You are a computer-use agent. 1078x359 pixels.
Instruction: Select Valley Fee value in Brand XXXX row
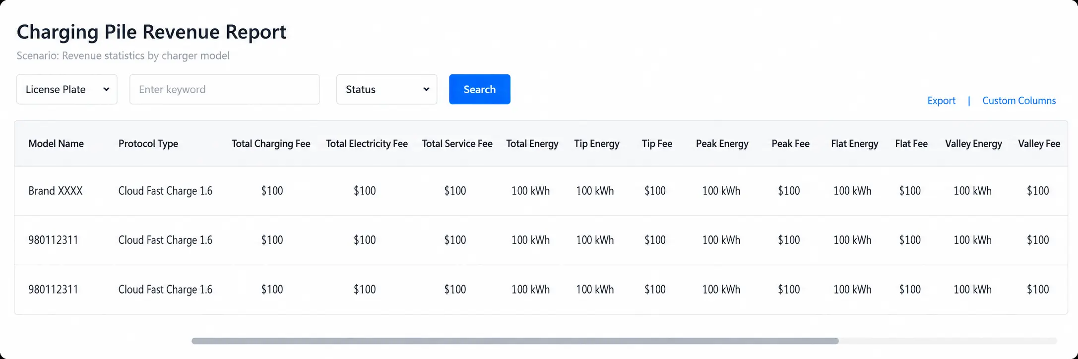[x=1038, y=191]
